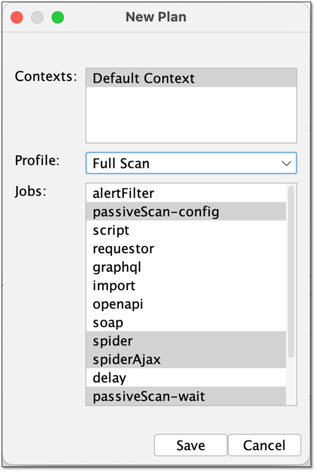Choose the requestor job

186,248
